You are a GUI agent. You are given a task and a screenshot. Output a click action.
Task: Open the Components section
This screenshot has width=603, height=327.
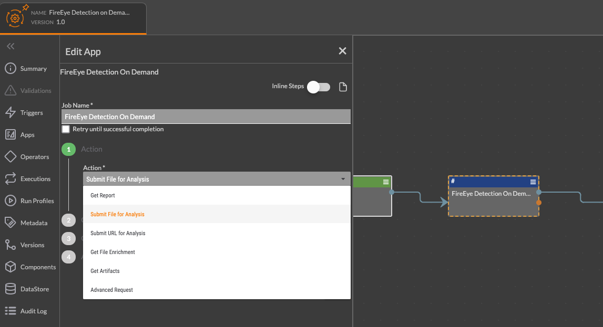click(x=30, y=267)
